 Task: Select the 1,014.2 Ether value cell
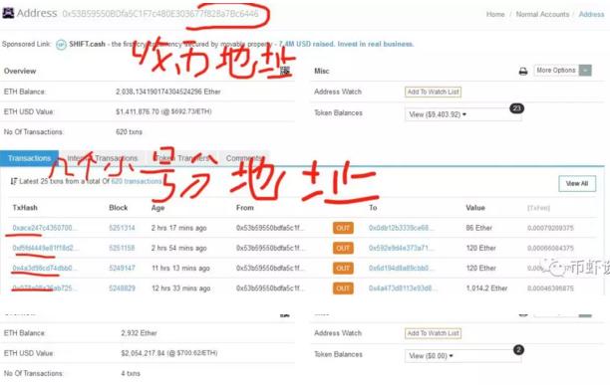pyautogui.click(x=486, y=289)
